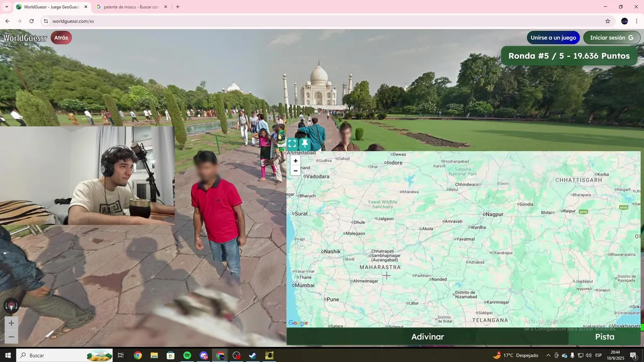Image resolution: width=644 pixels, height=362 pixels.
Task: Click Nanded on the map
Action: 439,280
